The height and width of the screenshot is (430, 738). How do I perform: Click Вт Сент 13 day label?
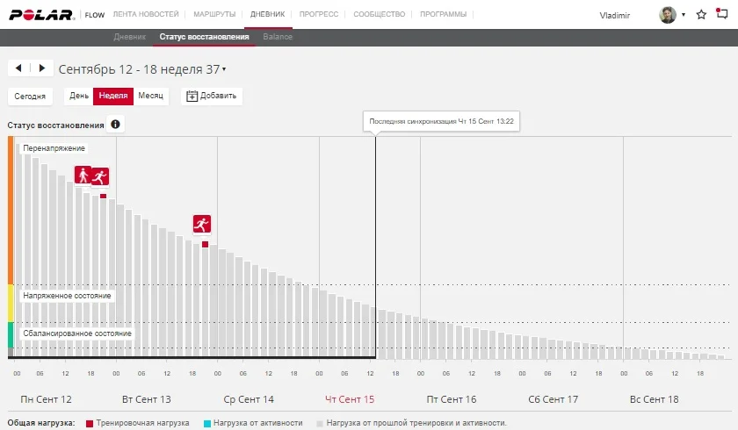[147, 399]
